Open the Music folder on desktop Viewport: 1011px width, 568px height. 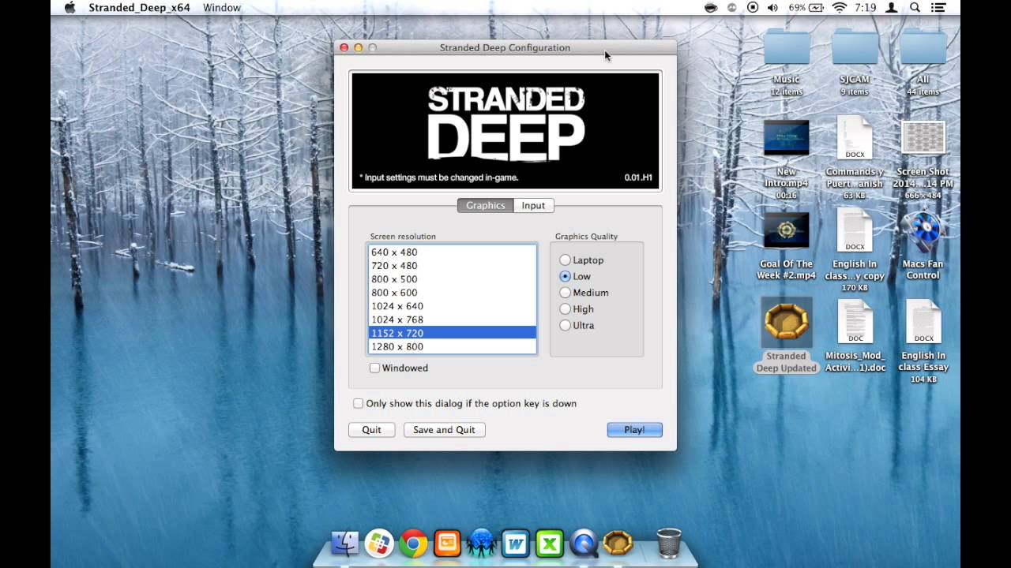[787, 50]
